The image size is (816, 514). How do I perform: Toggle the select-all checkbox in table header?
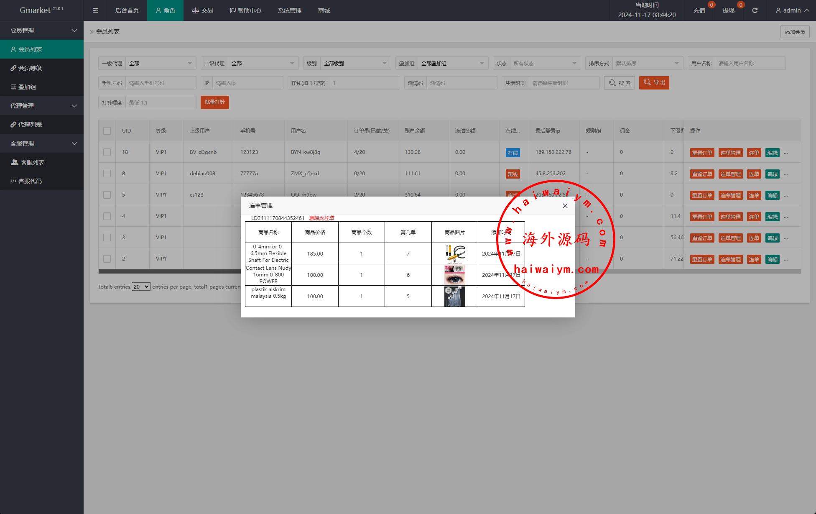(107, 131)
